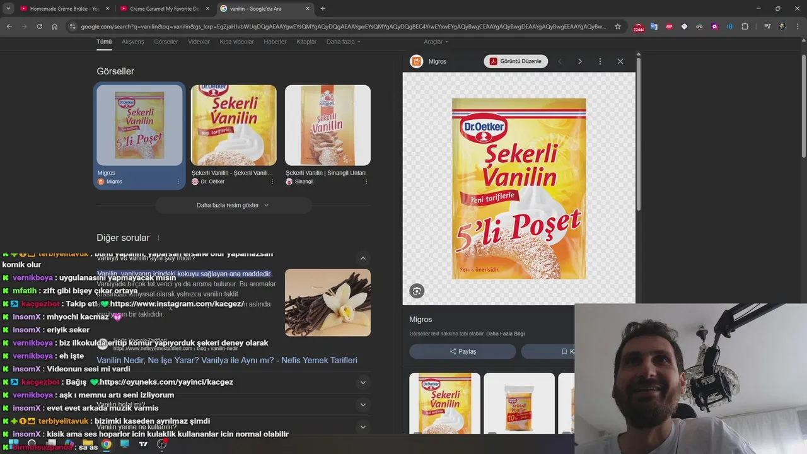Open three-dot options for Migros image result
Viewport: 807px width, 454px height.
pyautogui.click(x=178, y=182)
